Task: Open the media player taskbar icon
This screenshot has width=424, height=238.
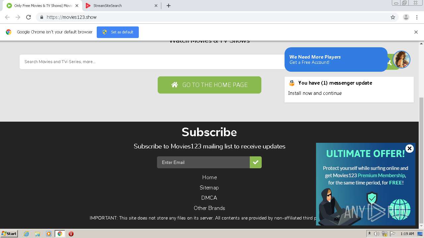Action: pos(49,234)
